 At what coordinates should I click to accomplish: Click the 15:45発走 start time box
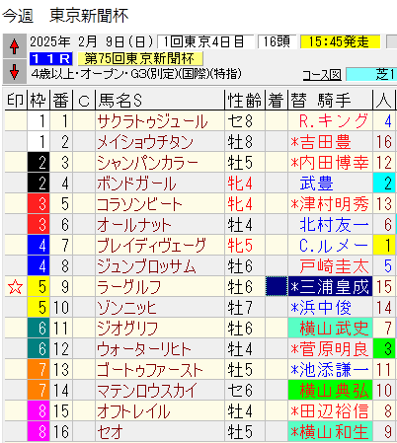341,41
